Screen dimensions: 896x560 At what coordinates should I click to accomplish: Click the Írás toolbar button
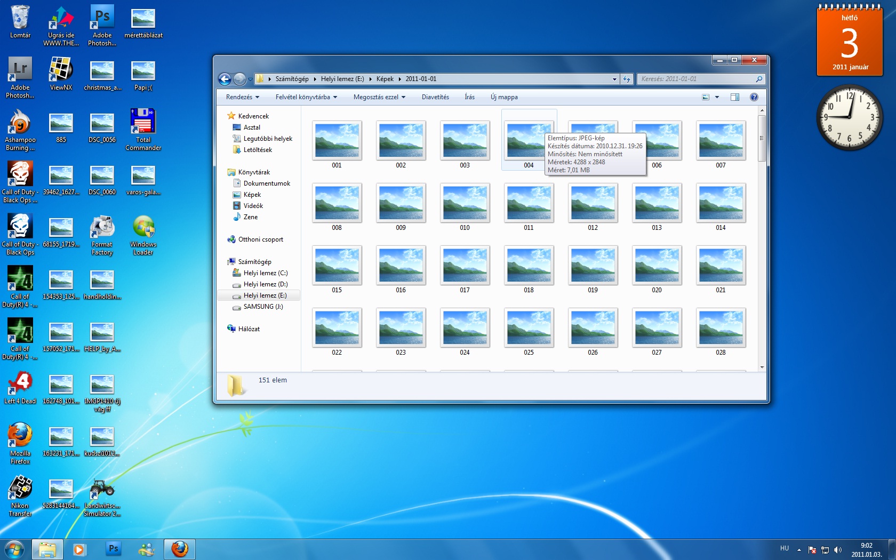click(469, 97)
